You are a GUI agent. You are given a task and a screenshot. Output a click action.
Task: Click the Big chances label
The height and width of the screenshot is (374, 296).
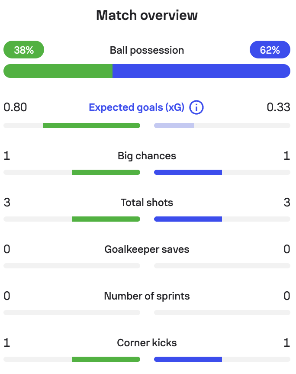pyautogui.click(x=147, y=156)
